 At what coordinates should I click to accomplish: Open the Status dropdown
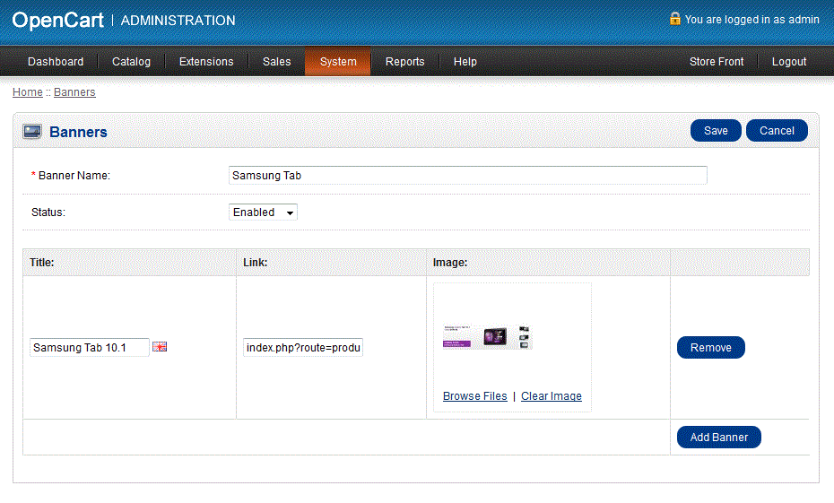click(263, 212)
